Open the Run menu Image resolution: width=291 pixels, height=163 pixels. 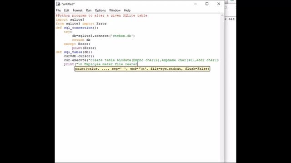point(89,10)
